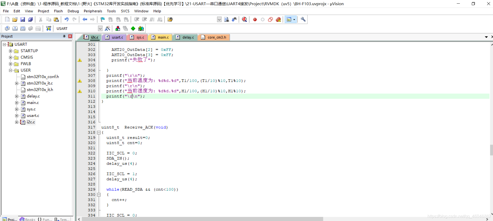Image resolution: width=493 pixels, height=221 pixels.
Task: Switch to the usart.c editor tab
Action: coord(114,37)
